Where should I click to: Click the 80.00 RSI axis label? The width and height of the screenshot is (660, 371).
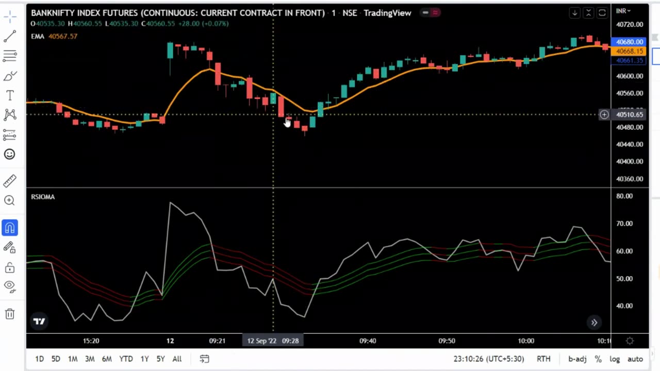[624, 196]
